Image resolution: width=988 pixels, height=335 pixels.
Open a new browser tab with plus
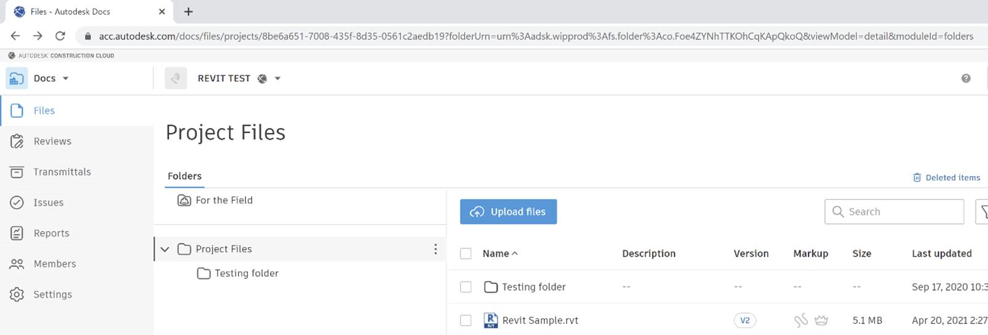pos(188,12)
